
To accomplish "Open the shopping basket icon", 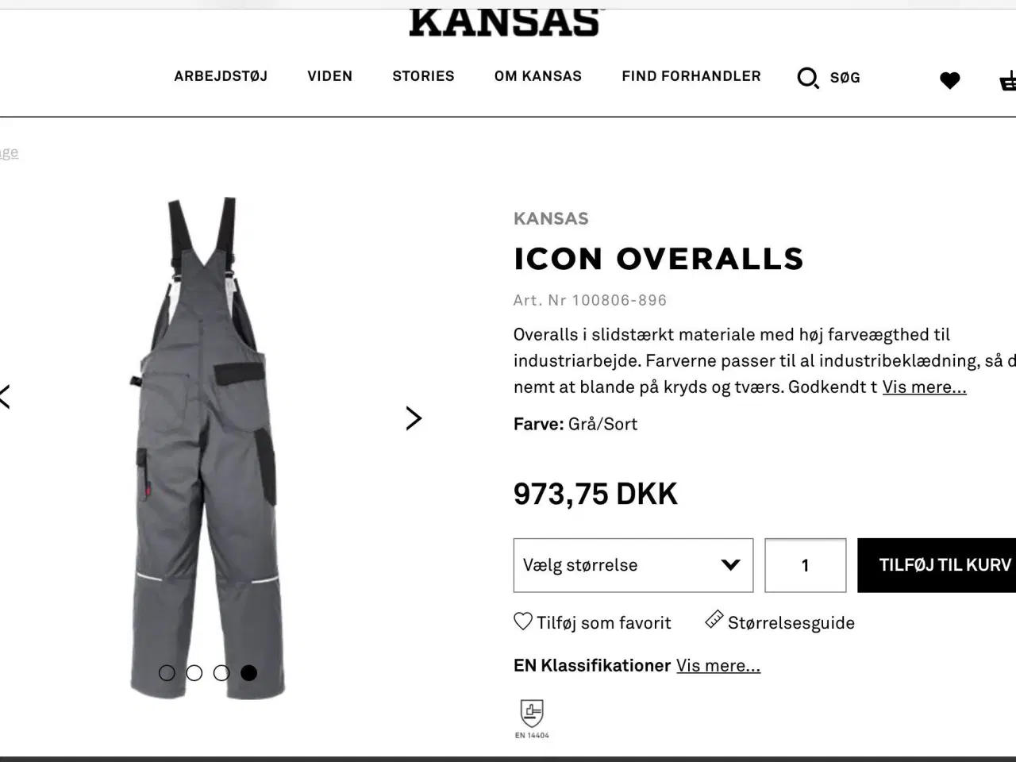I will pos(1008,80).
